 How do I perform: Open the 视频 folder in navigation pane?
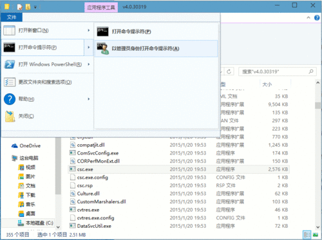pos(30,167)
